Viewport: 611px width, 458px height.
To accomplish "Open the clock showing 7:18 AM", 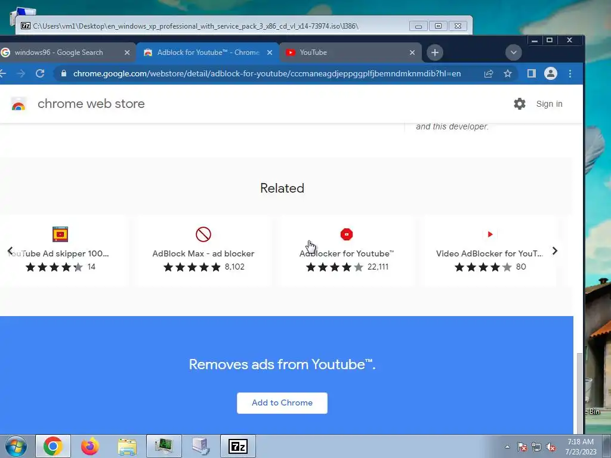I will click(581, 447).
